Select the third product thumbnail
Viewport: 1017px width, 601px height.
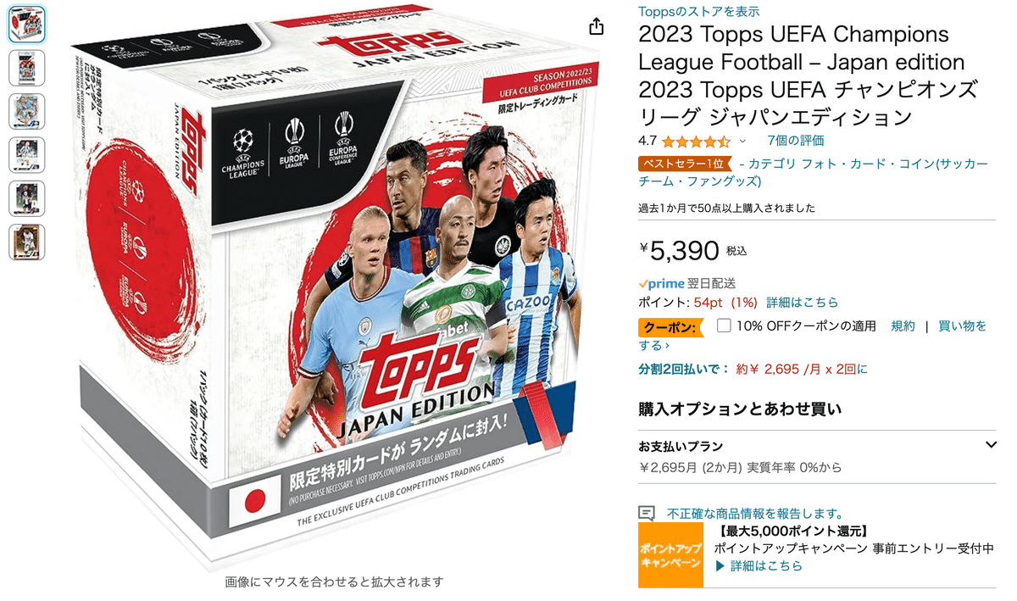(26, 111)
